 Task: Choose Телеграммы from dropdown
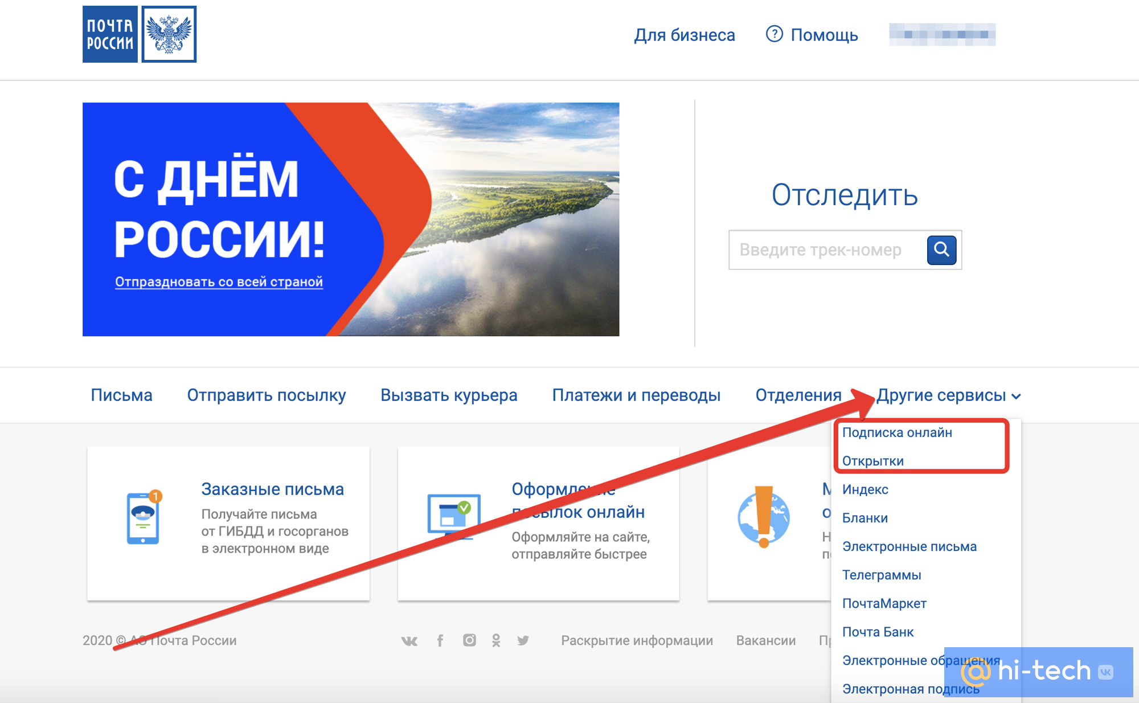(x=882, y=575)
